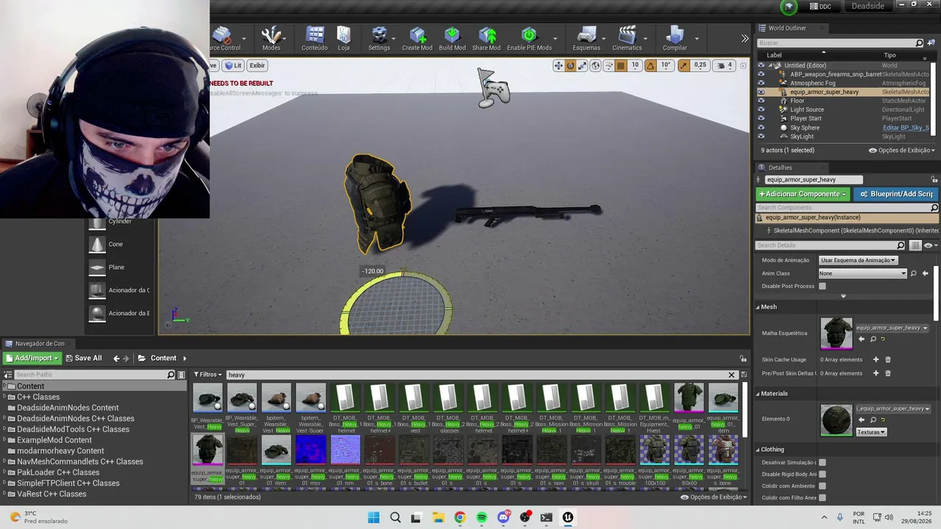
Task: Select the rotate gizmo tool in viewport
Action: click(x=570, y=65)
